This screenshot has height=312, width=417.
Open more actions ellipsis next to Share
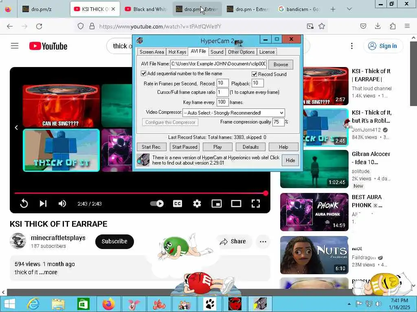tap(263, 241)
